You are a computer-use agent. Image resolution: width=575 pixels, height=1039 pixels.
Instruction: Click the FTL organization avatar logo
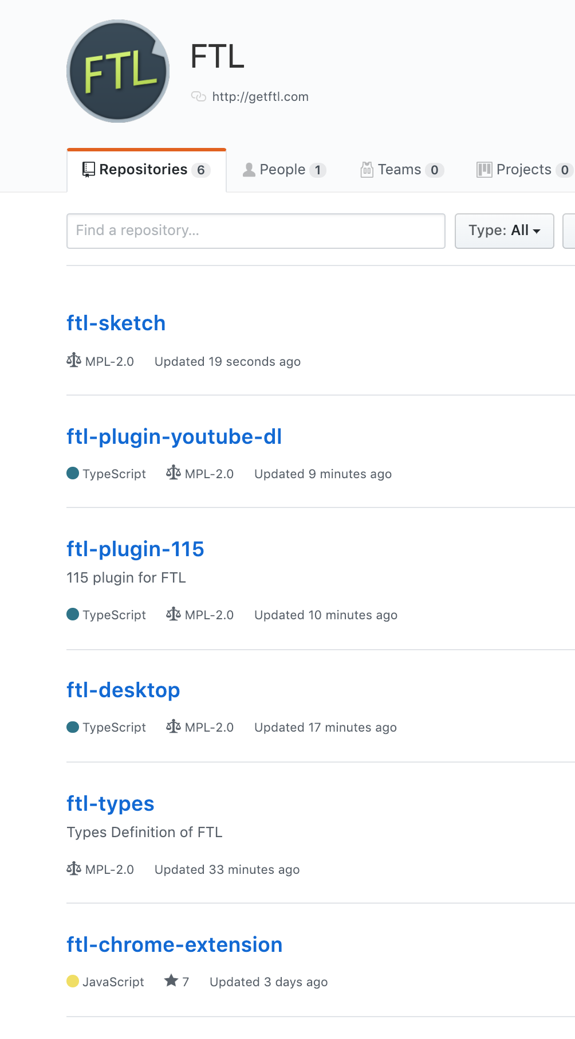point(118,71)
